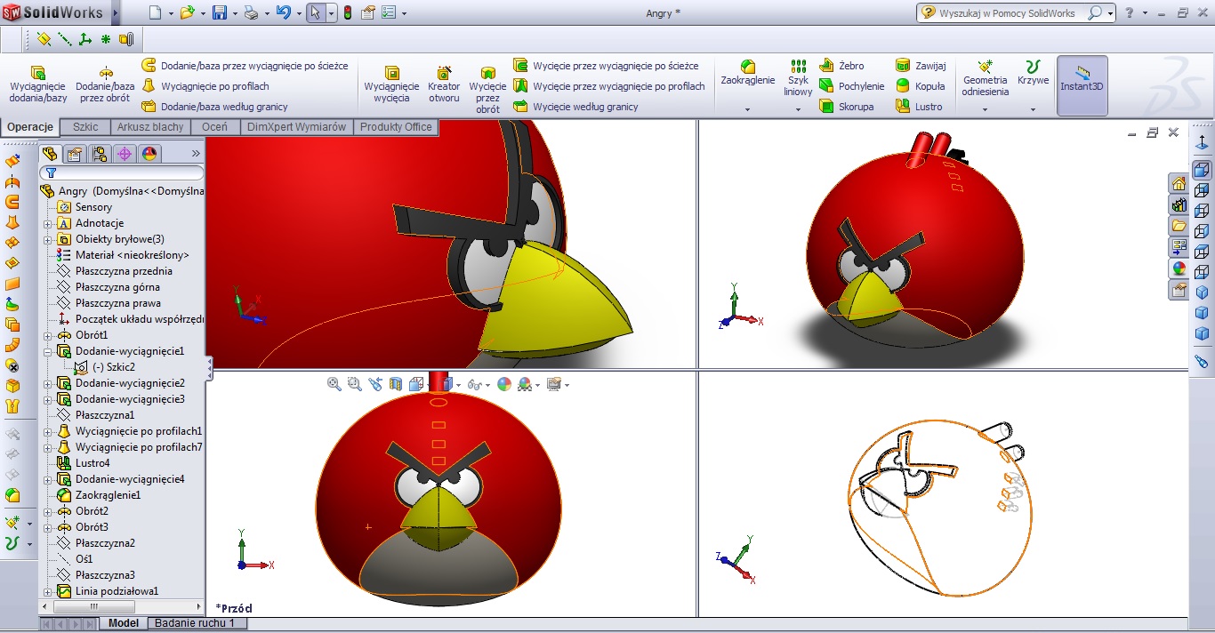Open a file with the folder icon

point(187,12)
